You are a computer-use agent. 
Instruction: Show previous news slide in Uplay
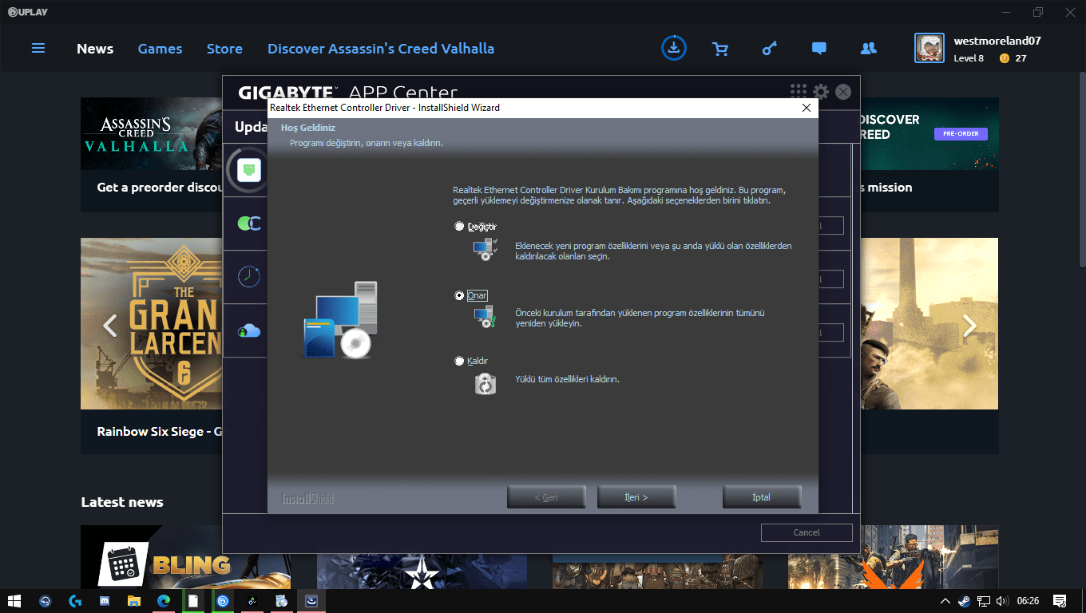[110, 325]
